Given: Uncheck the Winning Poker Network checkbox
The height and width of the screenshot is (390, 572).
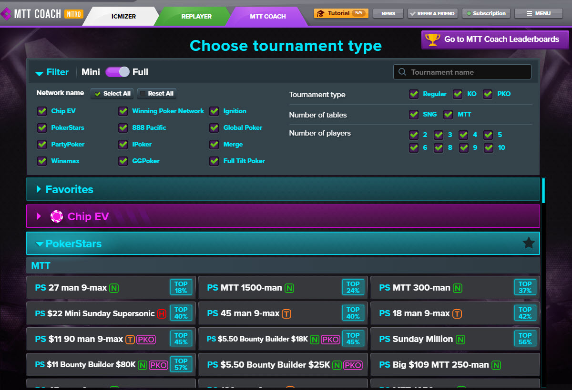Looking at the screenshot, I should tap(123, 111).
